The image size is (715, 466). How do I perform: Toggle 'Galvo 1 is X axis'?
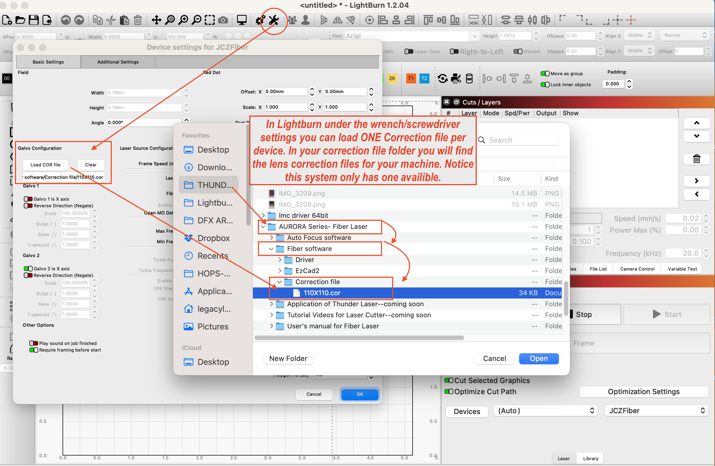pos(29,199)
